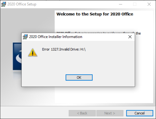
Task: Click the installer icon in the dialog title bar
Action: pyautogui.click(x=25, y=37)
